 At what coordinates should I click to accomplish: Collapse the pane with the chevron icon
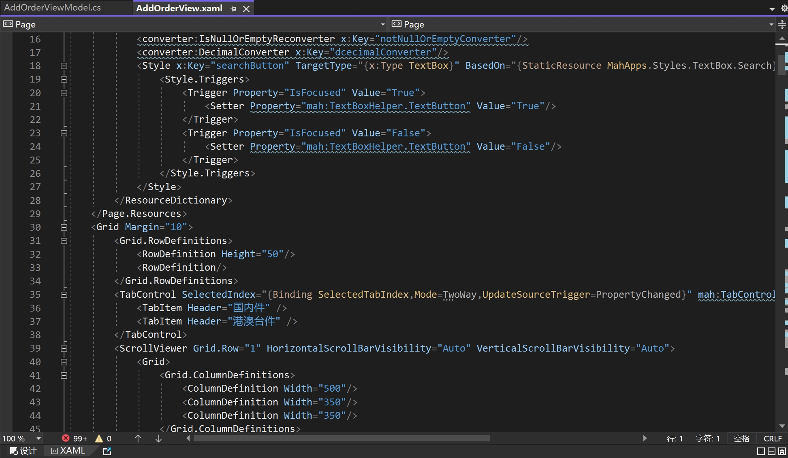tap(782, 451)
